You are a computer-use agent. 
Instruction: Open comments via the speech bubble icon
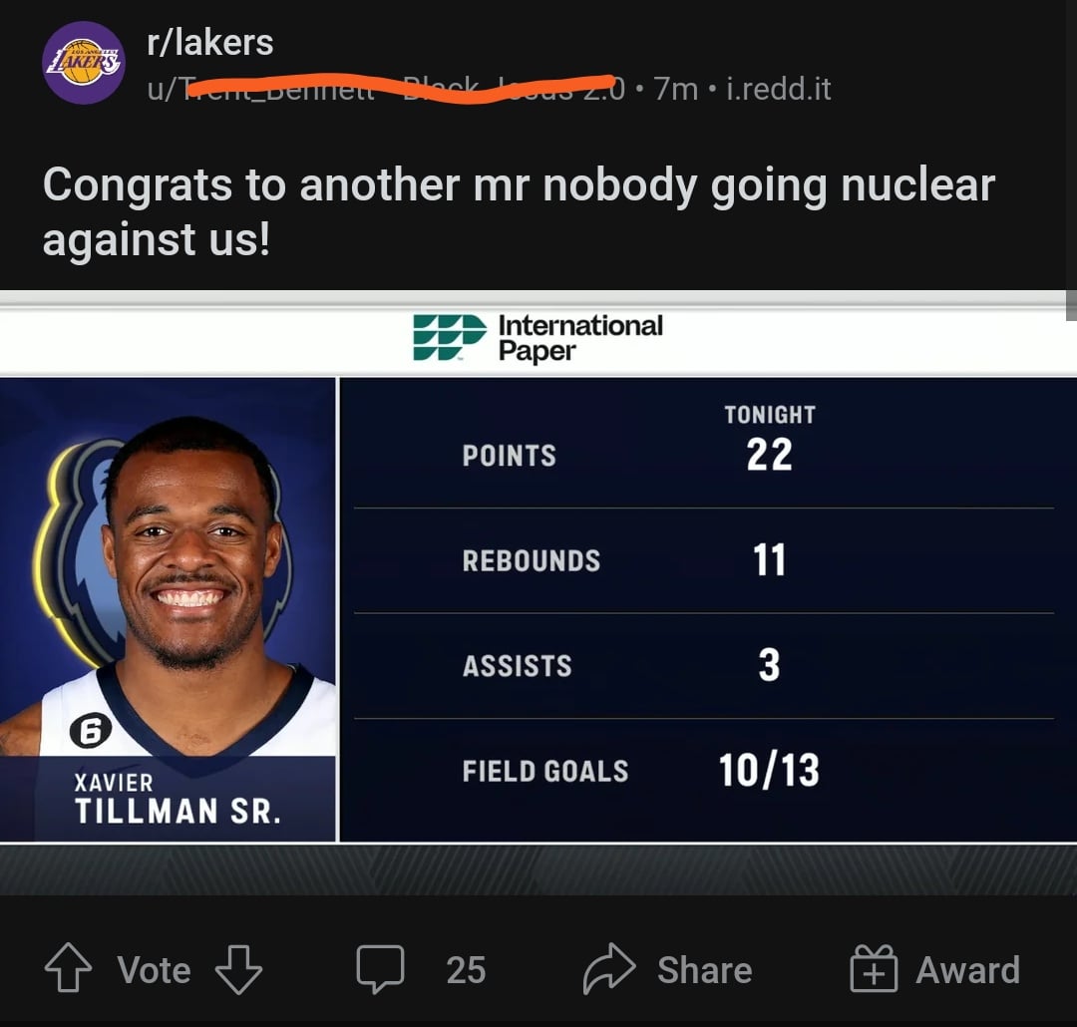tap(380, 969)
